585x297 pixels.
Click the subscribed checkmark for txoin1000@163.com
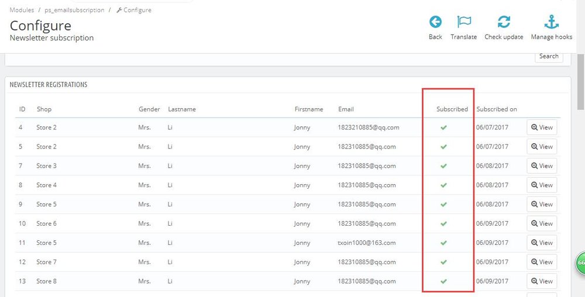pyautogui.click(x=443, y=243)
